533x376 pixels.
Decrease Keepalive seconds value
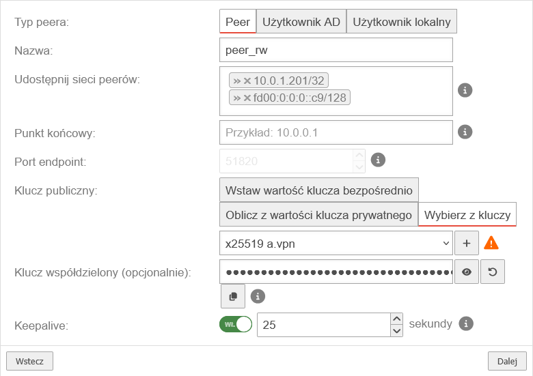coord(397,330)
